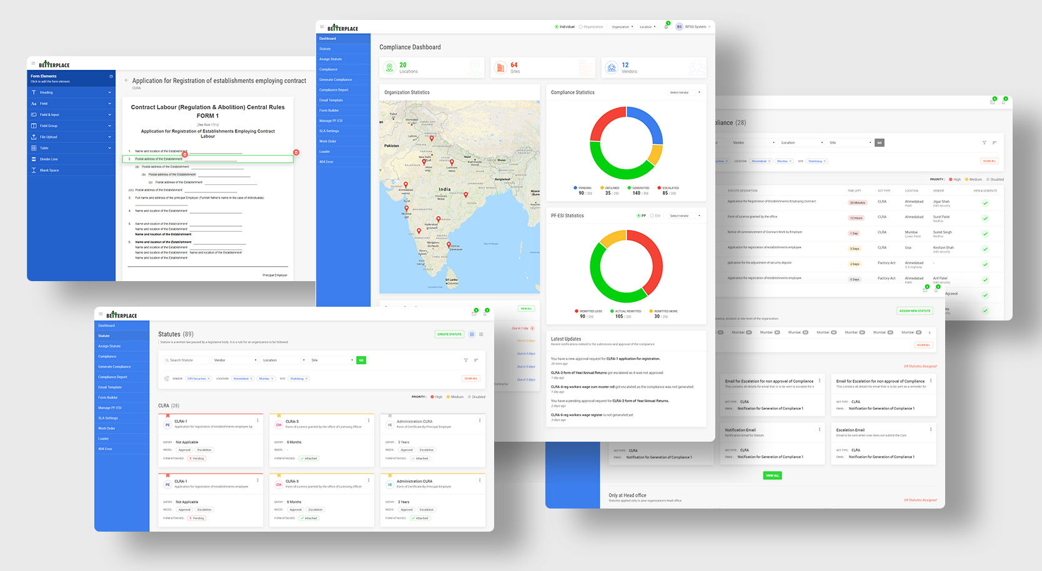Select the Divider Line element icon
Screen dimensions: 1042x571
pos(34,159)
